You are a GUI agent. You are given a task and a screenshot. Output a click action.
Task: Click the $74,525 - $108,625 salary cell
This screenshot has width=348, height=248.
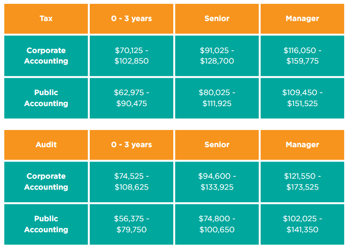pyautogui.click(x=131, y=182)
